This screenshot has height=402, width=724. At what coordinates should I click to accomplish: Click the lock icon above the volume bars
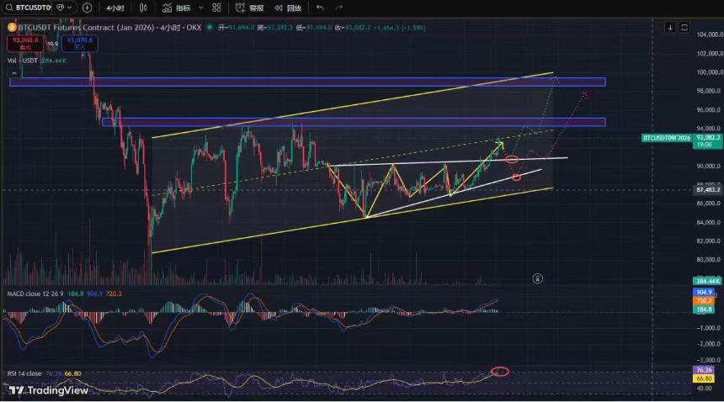(537, 278)
